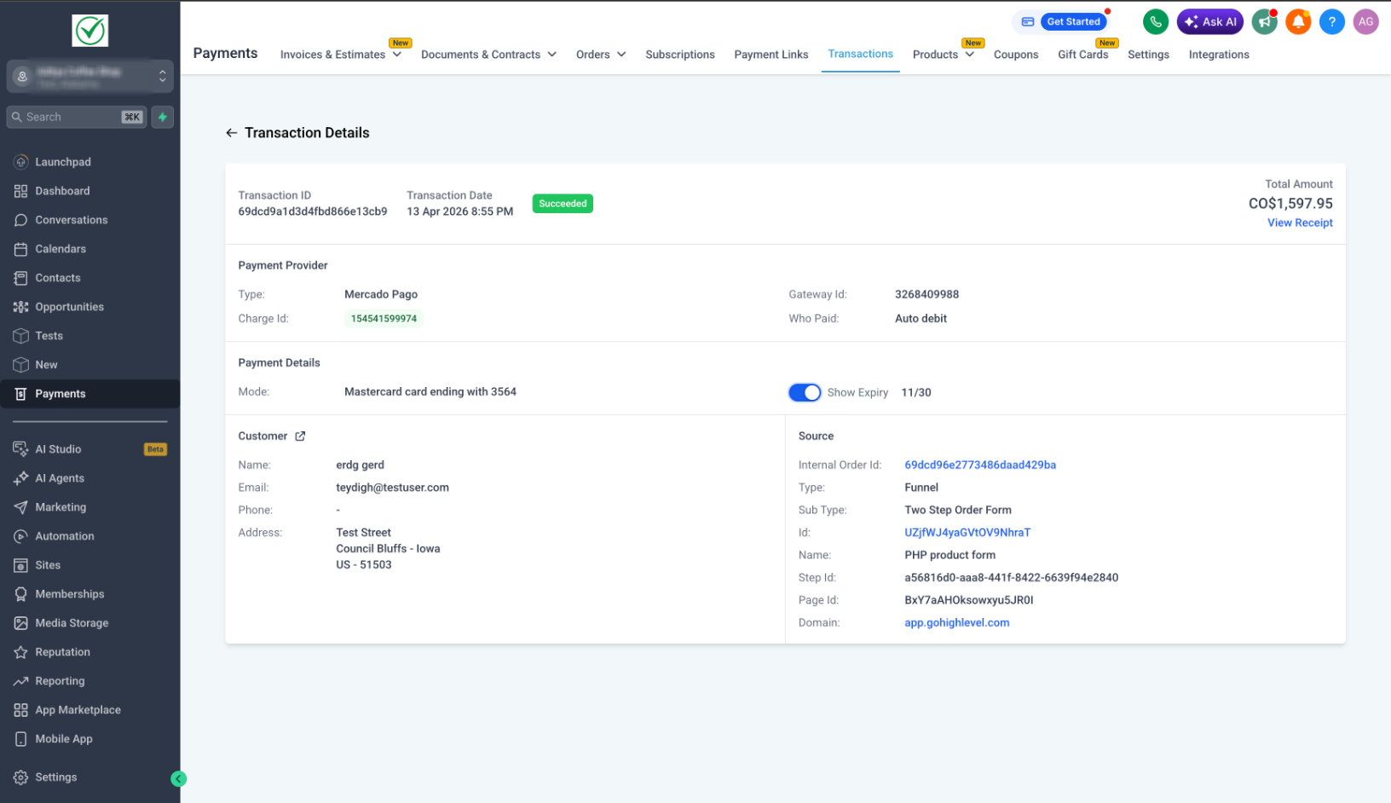Open Conversations chat bubble icon
The width and height of the screenshot is (1391, 803).
click(21, 220)
